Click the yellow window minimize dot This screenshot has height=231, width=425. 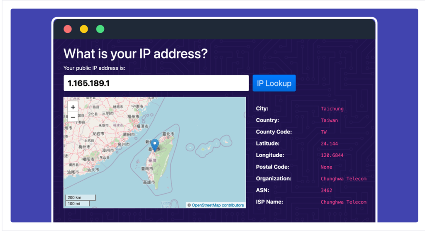coord(84,29)
